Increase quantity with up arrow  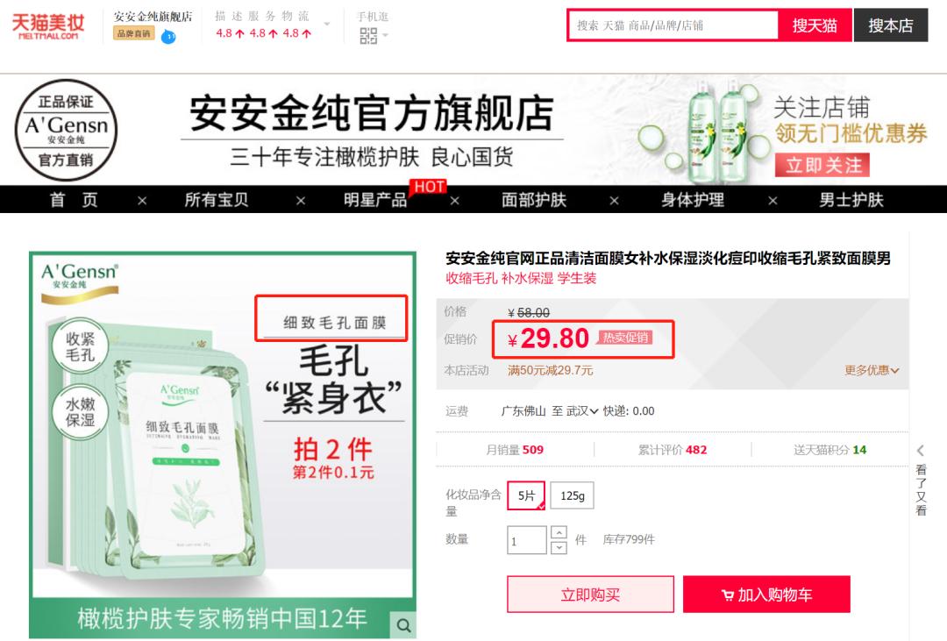click(x=559, y=532)
